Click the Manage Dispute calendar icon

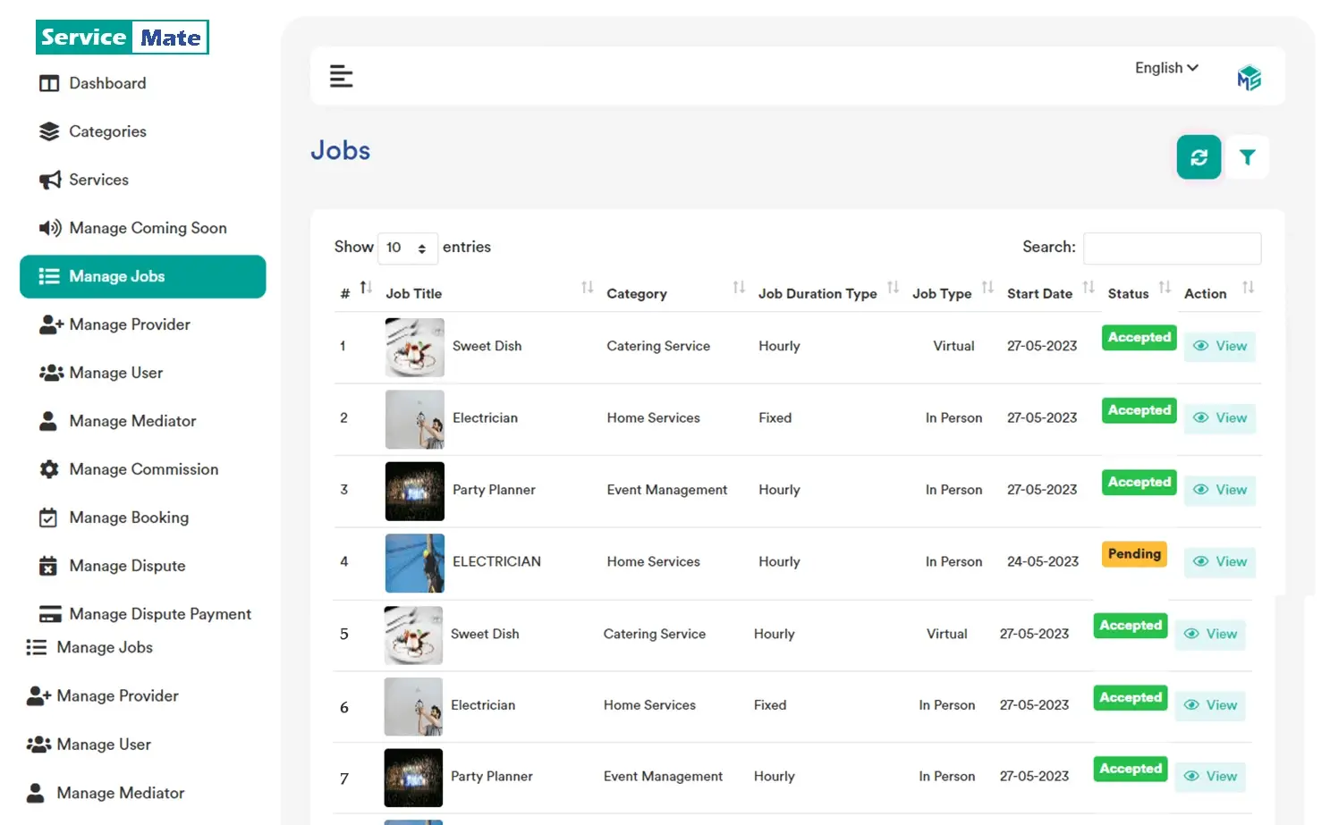[49, 566]
